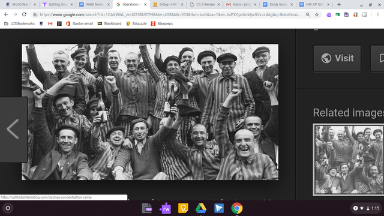Open the zoom magnifier in address bar
The height and width of the screenshot is (216, 384).
(x=308, y=14)
